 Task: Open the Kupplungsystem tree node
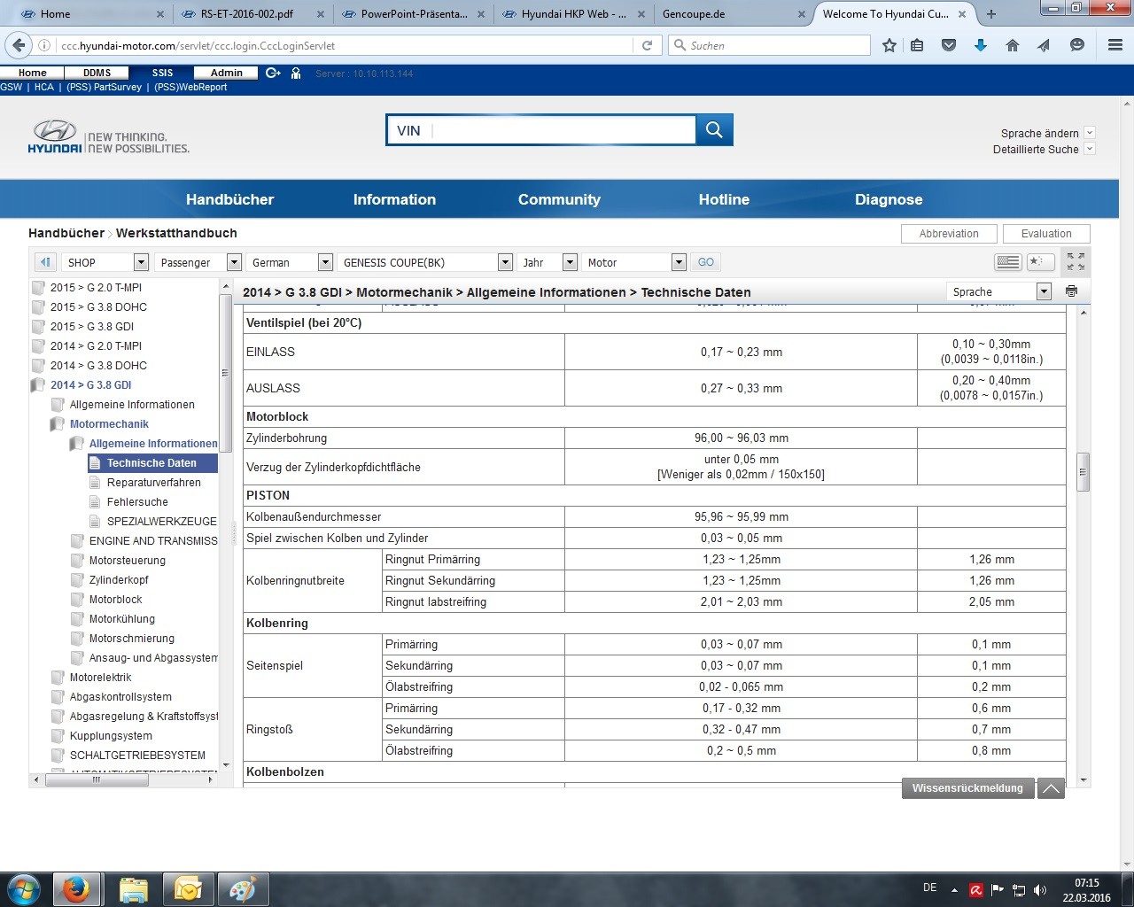(x=111, y=736)
